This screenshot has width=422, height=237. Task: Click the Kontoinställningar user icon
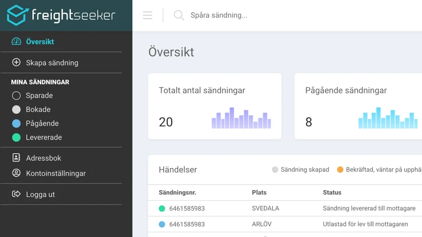click(x=16, y=173)
